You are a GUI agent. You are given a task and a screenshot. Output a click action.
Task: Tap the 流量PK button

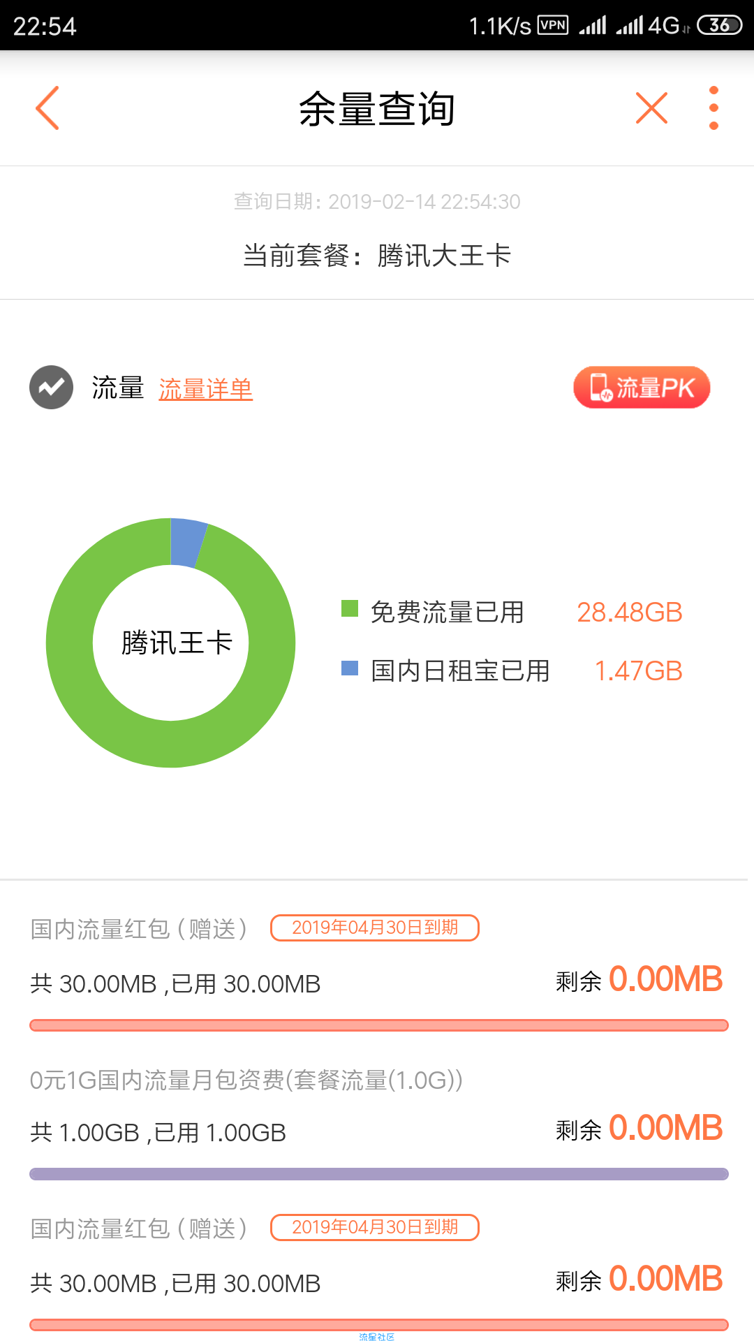(x=642, y=387)
